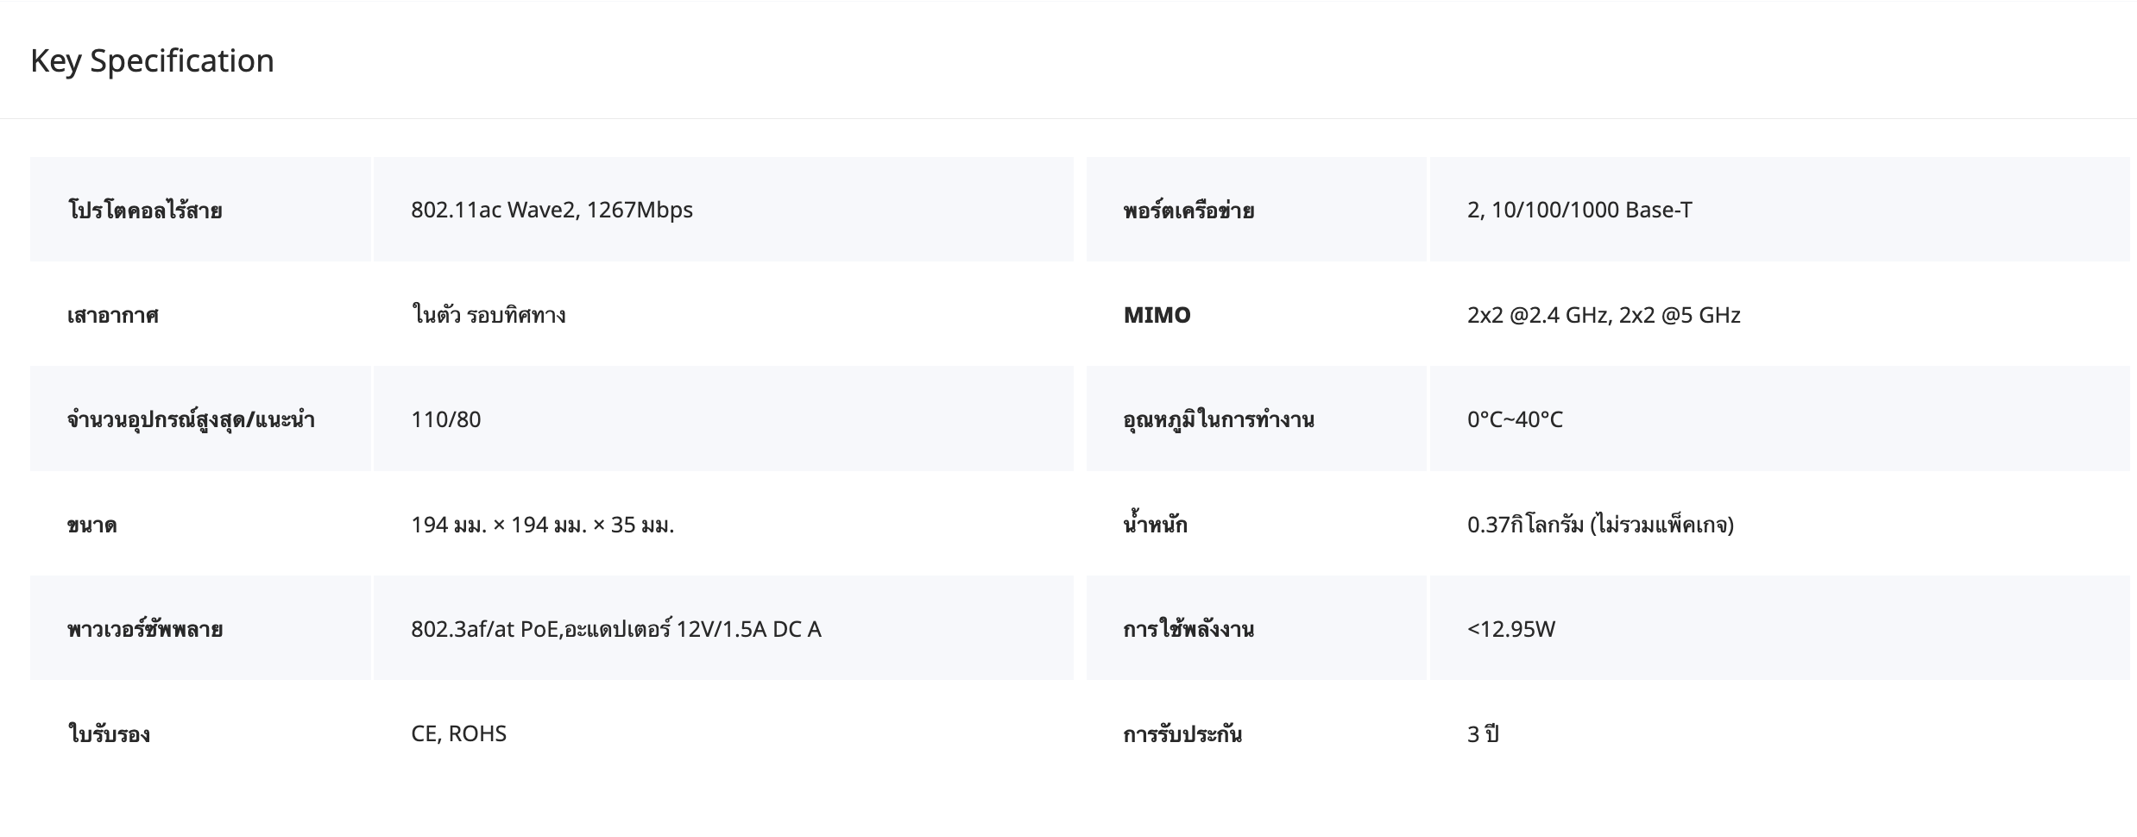Click the 0.37กิโลกรัม weight value

click(x=1600, y=525)
